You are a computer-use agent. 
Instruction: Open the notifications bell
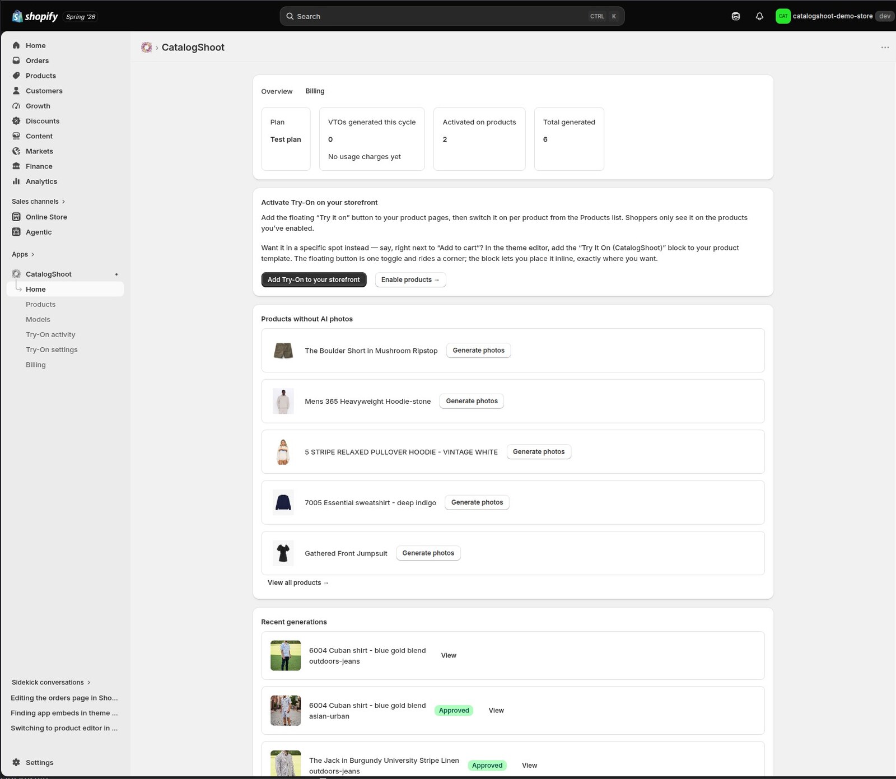759,16
